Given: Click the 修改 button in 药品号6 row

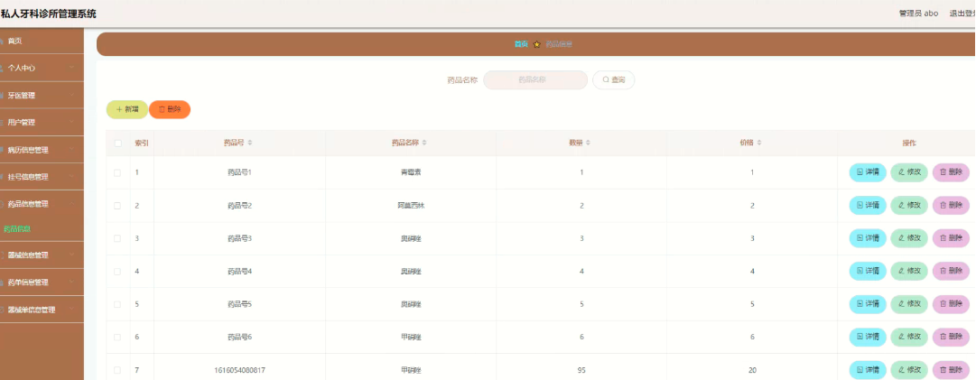Looking at the screenshot, I should 909,337.
